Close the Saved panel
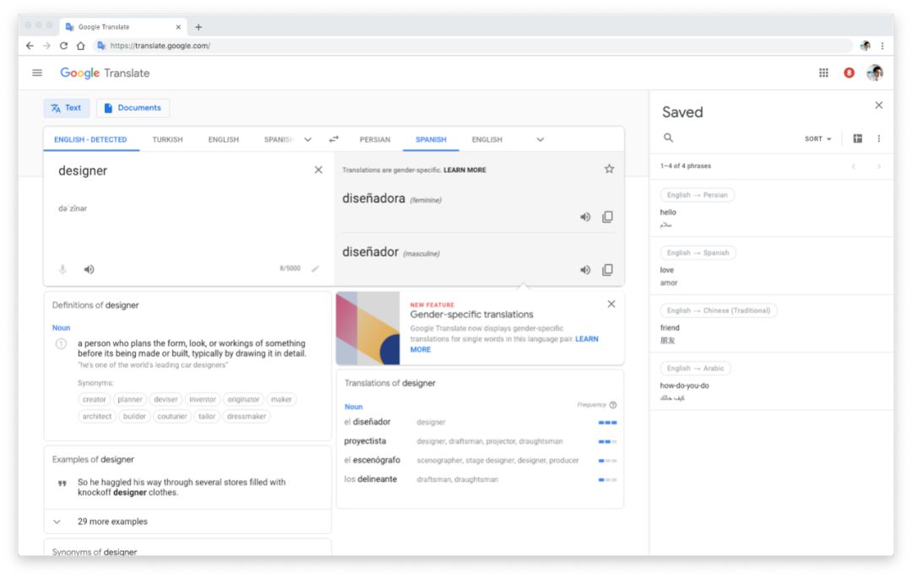The height and width of the screenshot is (578, 912). (x=879, y=105)
